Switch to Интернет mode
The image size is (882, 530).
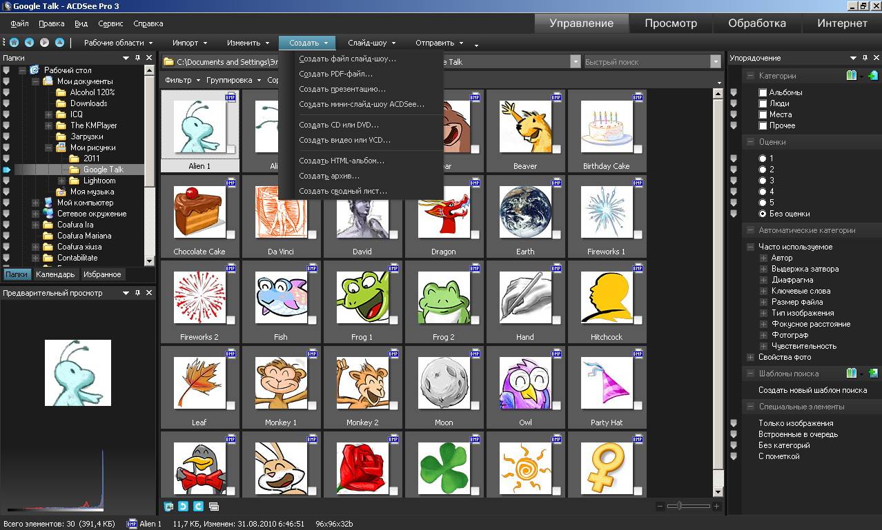point(842,23)
